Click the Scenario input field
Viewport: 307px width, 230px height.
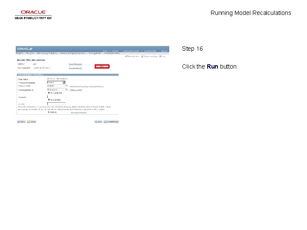point(56,97)
